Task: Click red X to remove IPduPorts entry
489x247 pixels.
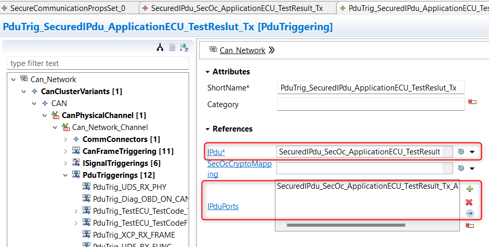Action: (469, 202)
